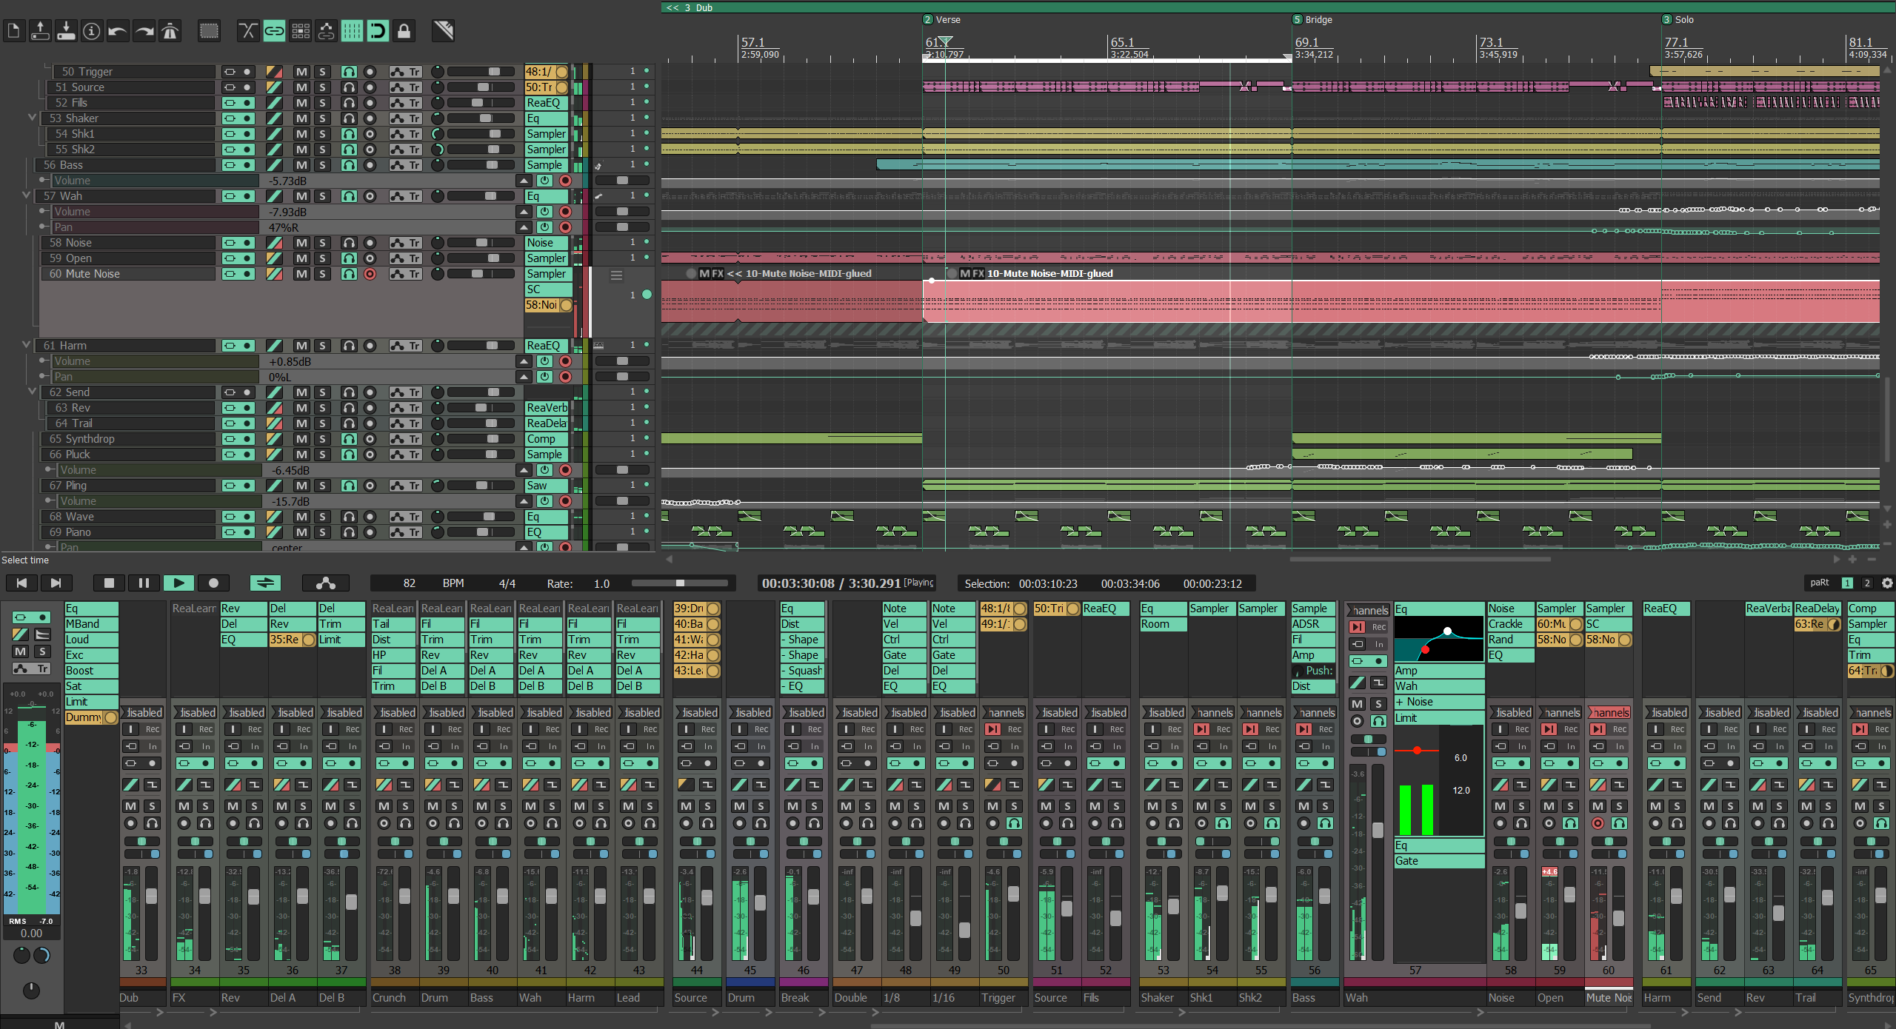Toggle move envelope points with items icon
Screen dimensions: 1896x1029
point(327,31)
